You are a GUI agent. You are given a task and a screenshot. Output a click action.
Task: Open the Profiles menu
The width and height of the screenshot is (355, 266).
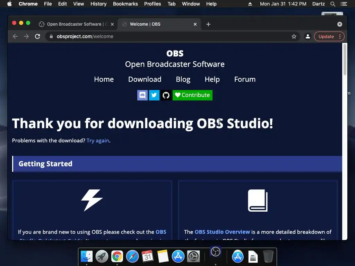coord(153,4)
